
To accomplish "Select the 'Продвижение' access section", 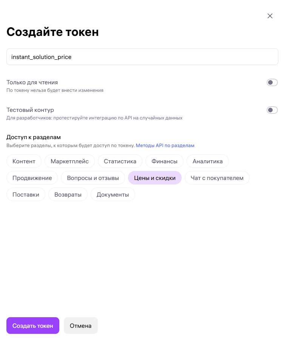I will [32, 178].
